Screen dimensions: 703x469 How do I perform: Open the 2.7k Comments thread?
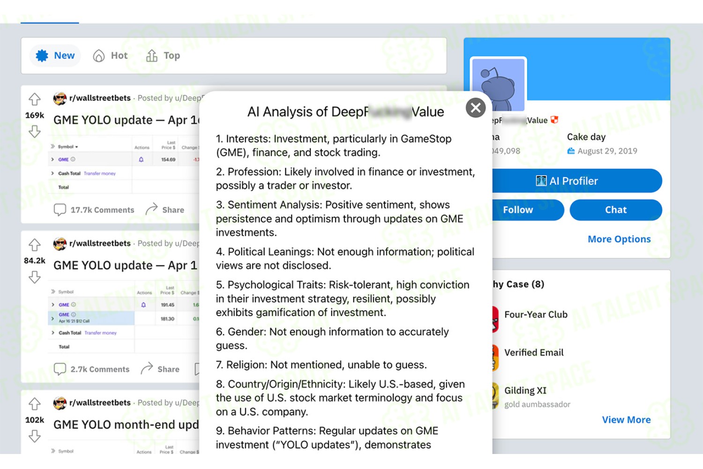point(92,369)
